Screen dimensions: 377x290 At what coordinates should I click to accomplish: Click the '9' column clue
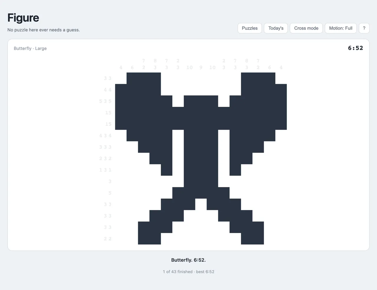[201, 68]
